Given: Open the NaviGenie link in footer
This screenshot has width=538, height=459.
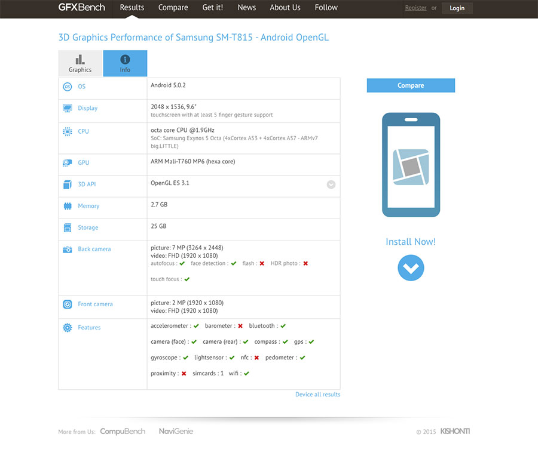Looking at the screenshot, I should pyautogui.click(x=176, y=432).
